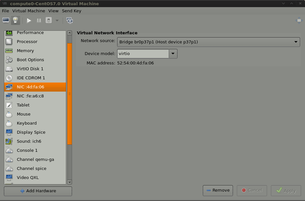Show the graphical console view icon
The image size is (305, 201).
6,20
